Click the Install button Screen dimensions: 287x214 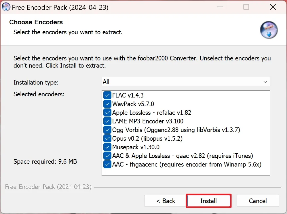pyautogui.click(x=208, y=201)
